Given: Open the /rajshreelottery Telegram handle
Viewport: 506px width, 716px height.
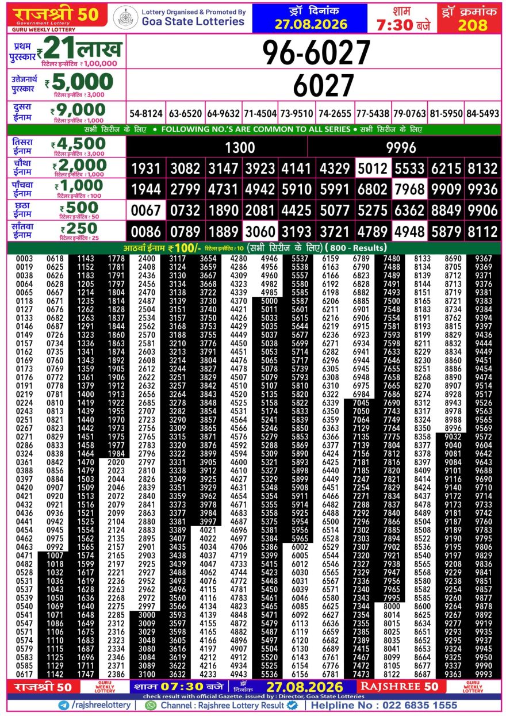Looking at the screenshot, I should pyautogui.click(x=102, y=705).
